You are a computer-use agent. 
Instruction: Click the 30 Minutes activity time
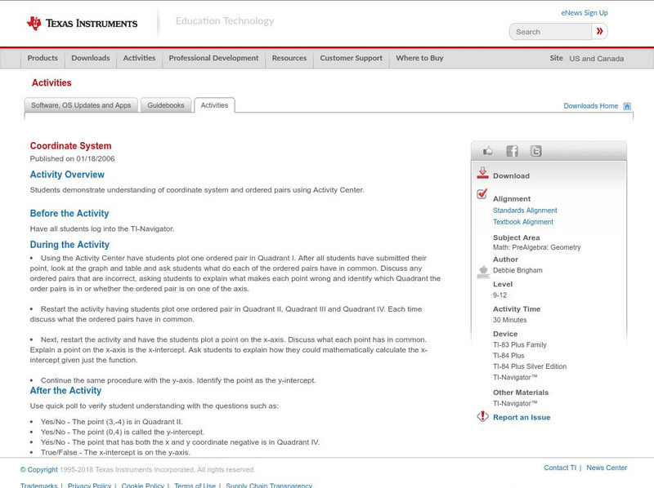click(x=509, y=320)
